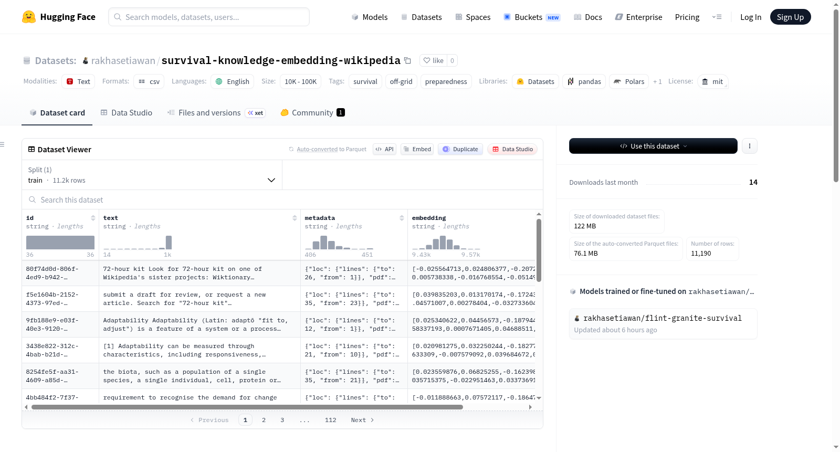Click the Embed button
This screenshot has height=452, width=840.
click(x=417, y=149)
